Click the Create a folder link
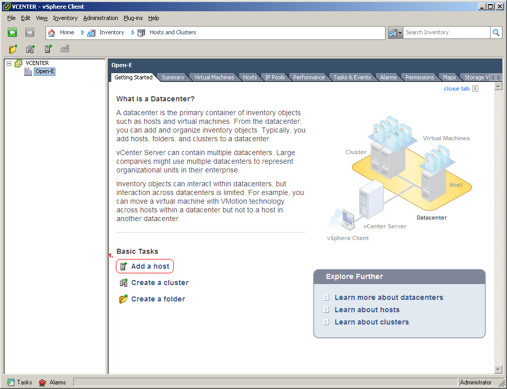 [158, 299]
